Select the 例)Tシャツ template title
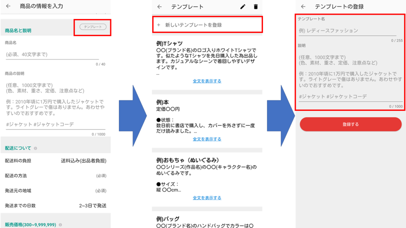Viewport: 406px width, 228px height. 169,44
